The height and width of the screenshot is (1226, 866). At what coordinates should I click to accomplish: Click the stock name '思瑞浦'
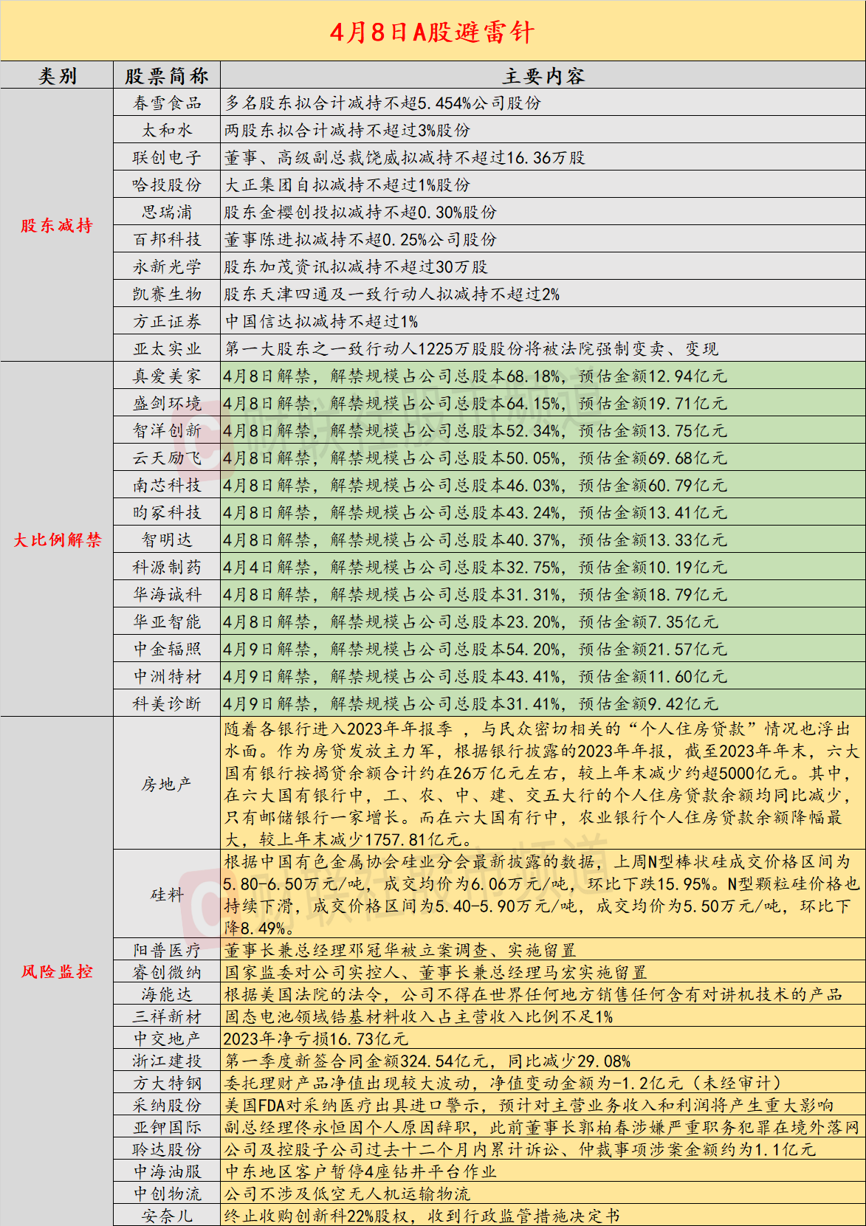coord(167,213)
